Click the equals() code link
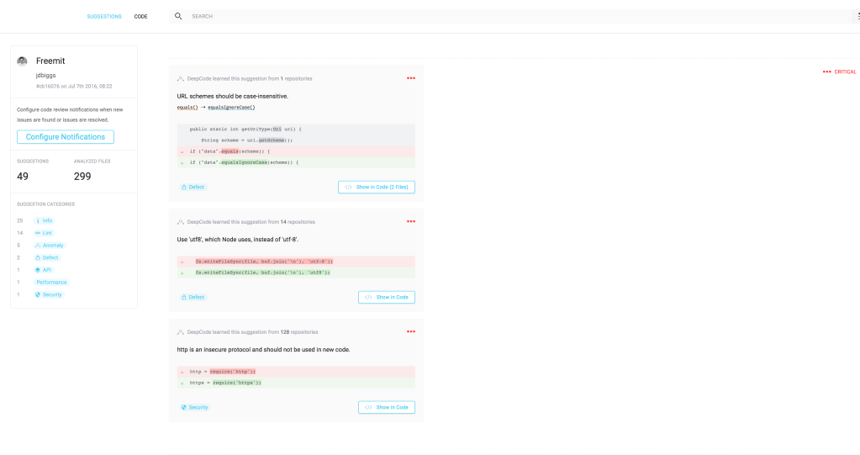The image size is (860, 455). tap(187, 108)
